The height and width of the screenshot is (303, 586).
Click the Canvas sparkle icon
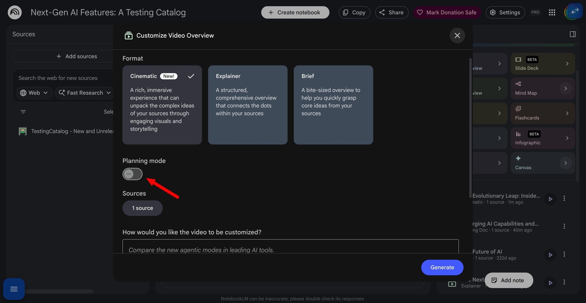click(518, 158)
